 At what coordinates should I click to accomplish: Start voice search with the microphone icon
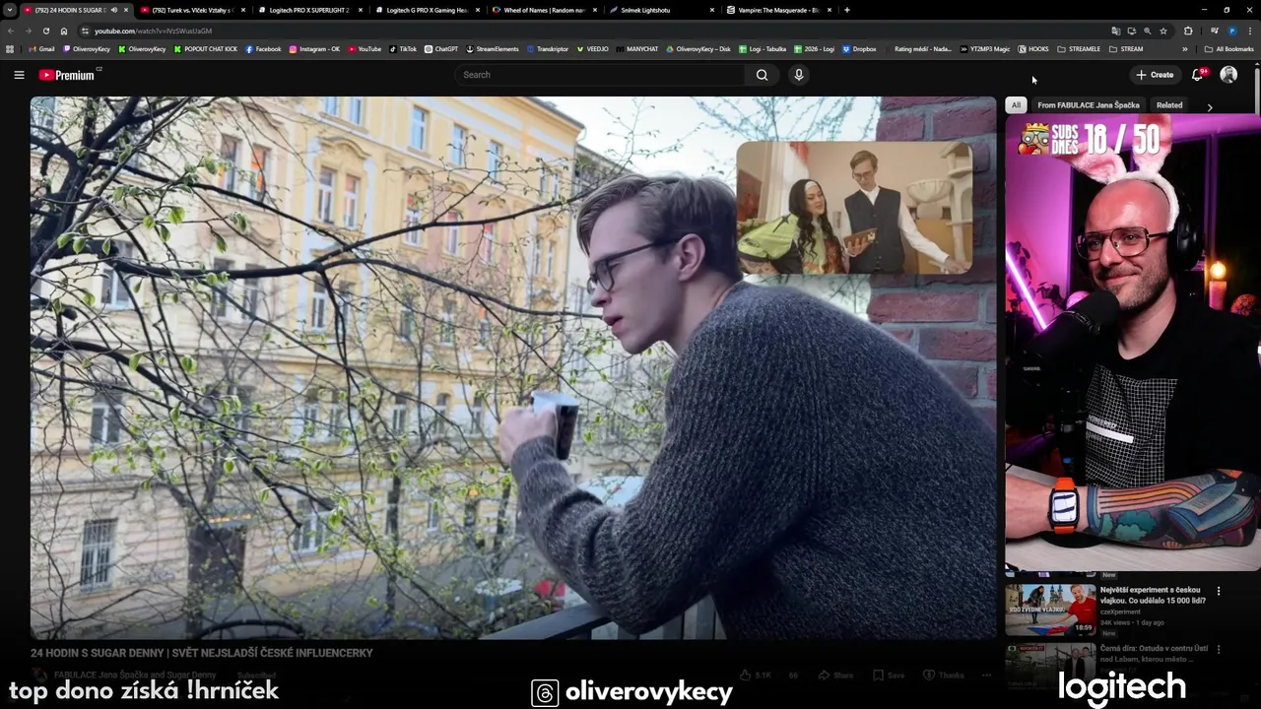(799, 75)
